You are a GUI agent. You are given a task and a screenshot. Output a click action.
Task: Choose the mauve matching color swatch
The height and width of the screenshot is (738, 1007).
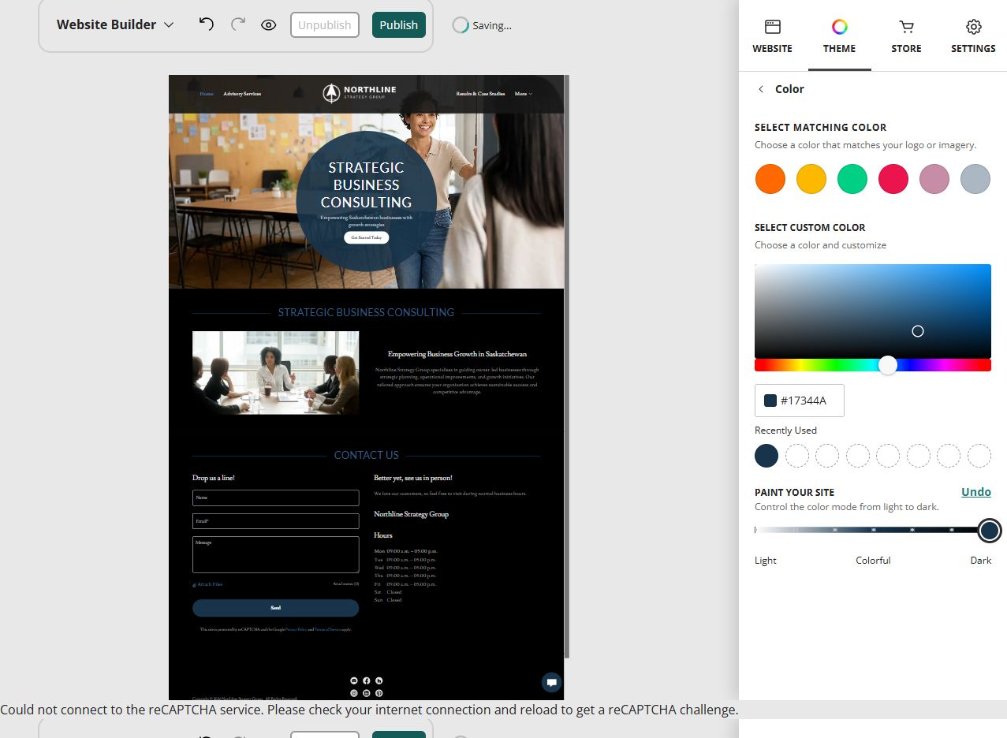934,179
